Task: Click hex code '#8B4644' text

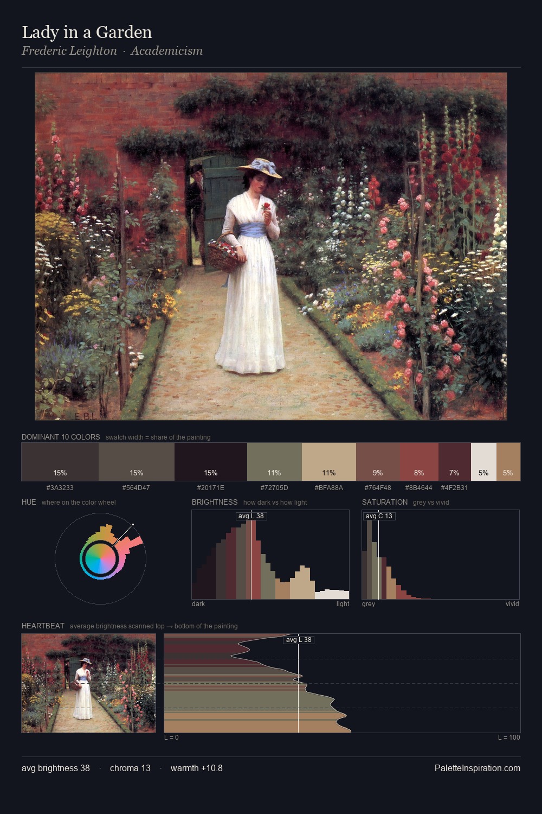Action: click(419, 487)
